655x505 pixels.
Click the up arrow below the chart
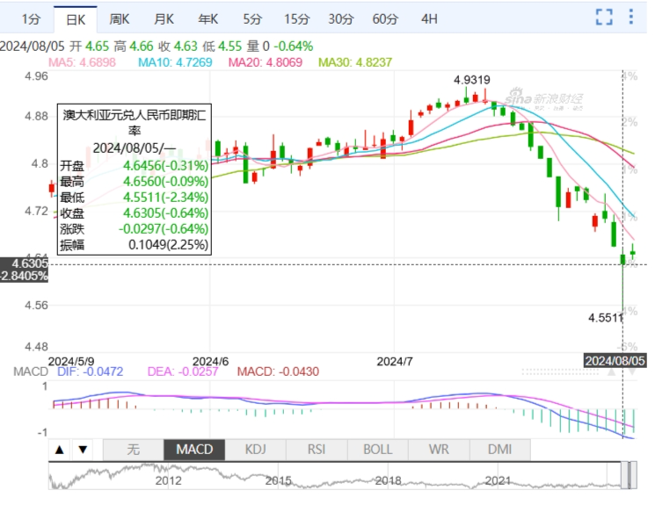coord(60,450)
